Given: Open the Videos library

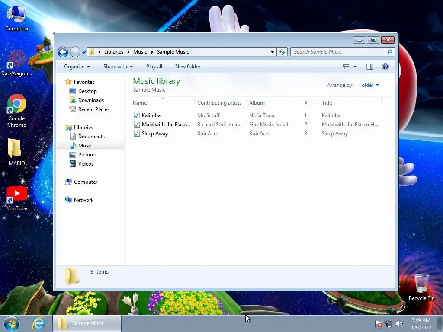Looking at the screenshot, I should (x=86, y=163).
